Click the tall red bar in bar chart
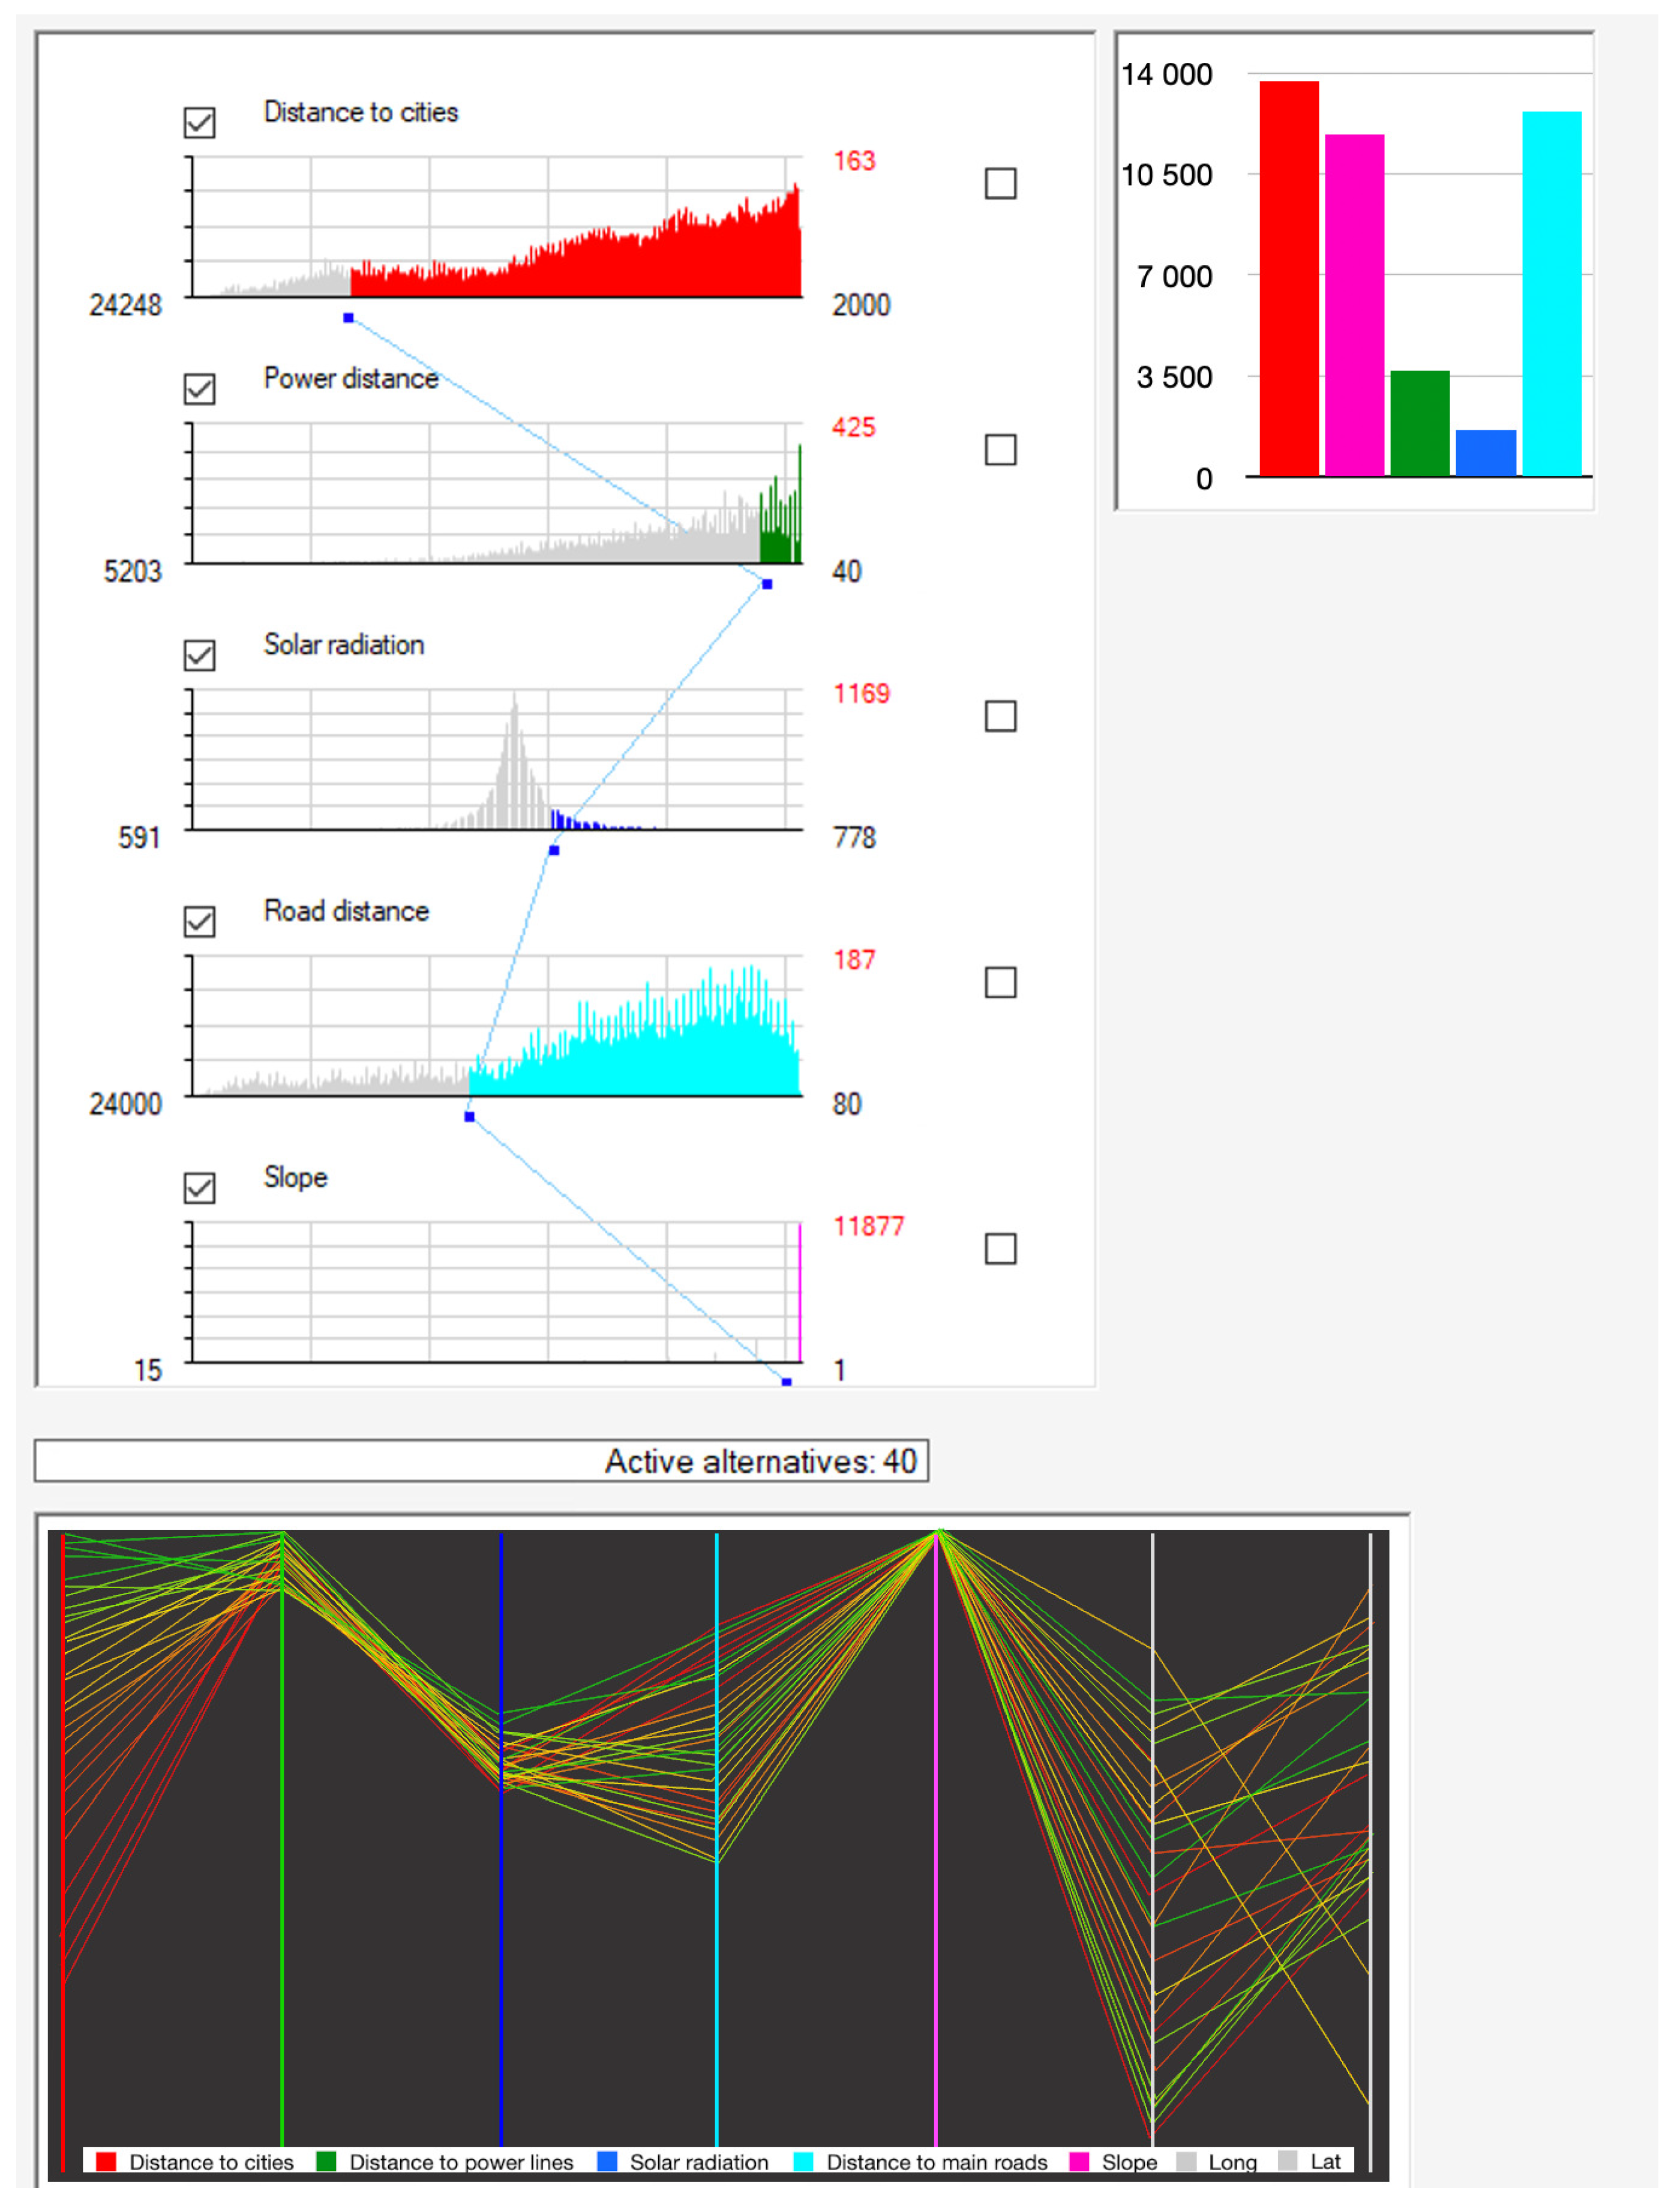Screen dimensions: 1680x2211 (1289, 280)
